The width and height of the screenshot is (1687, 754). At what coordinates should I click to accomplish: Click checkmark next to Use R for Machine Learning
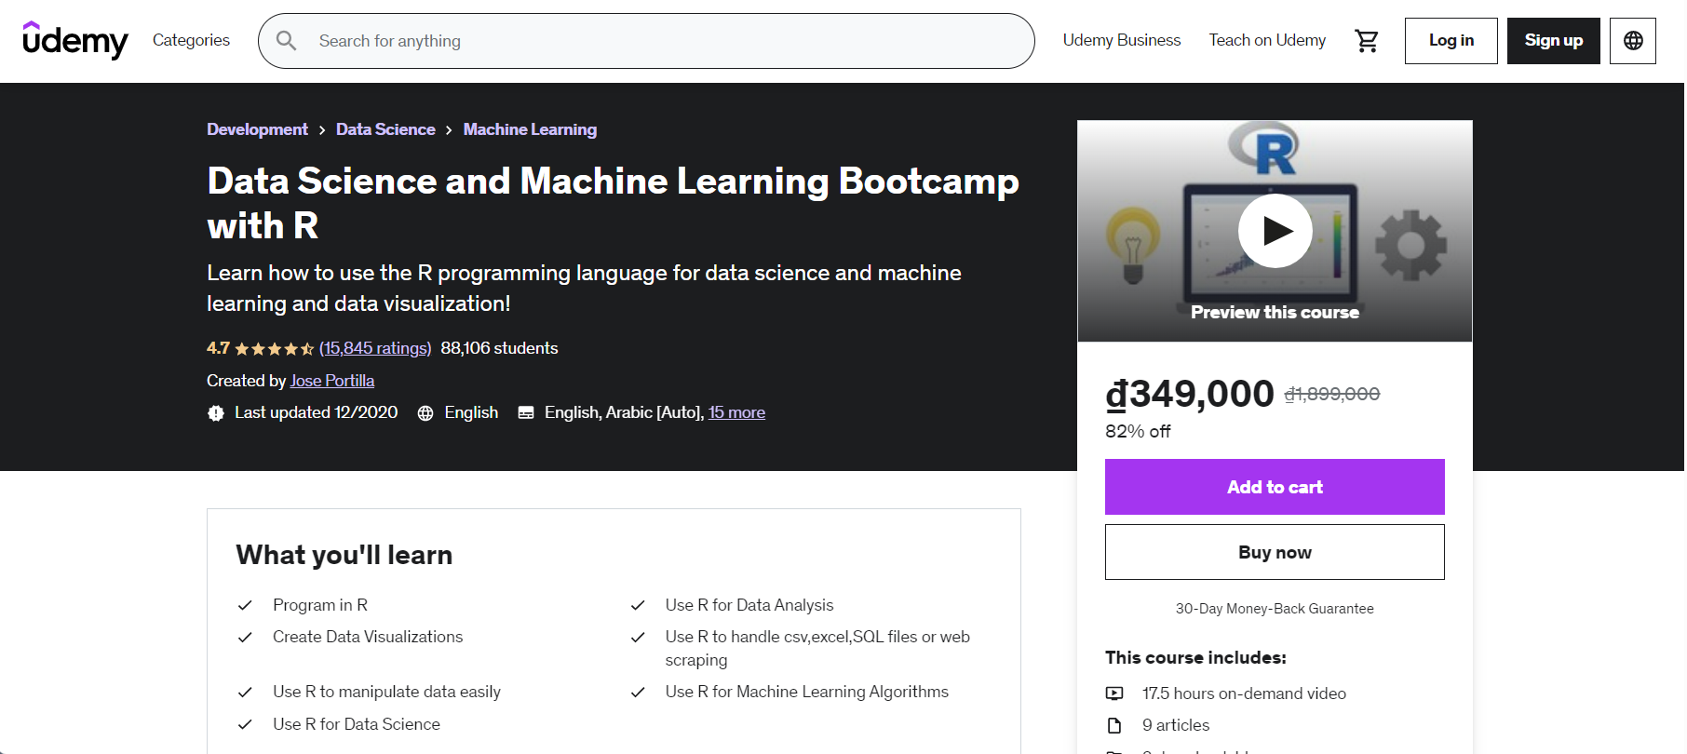coord(638,693)
